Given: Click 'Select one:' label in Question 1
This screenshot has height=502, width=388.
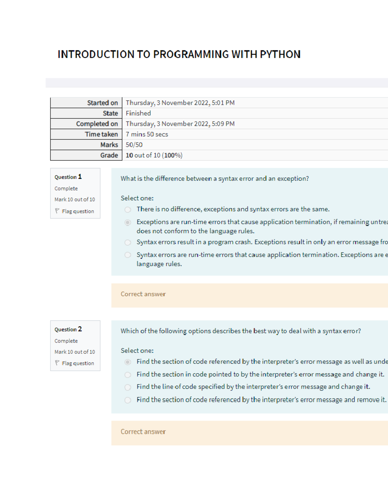Looking at the screenshot, I should (137, 198).
